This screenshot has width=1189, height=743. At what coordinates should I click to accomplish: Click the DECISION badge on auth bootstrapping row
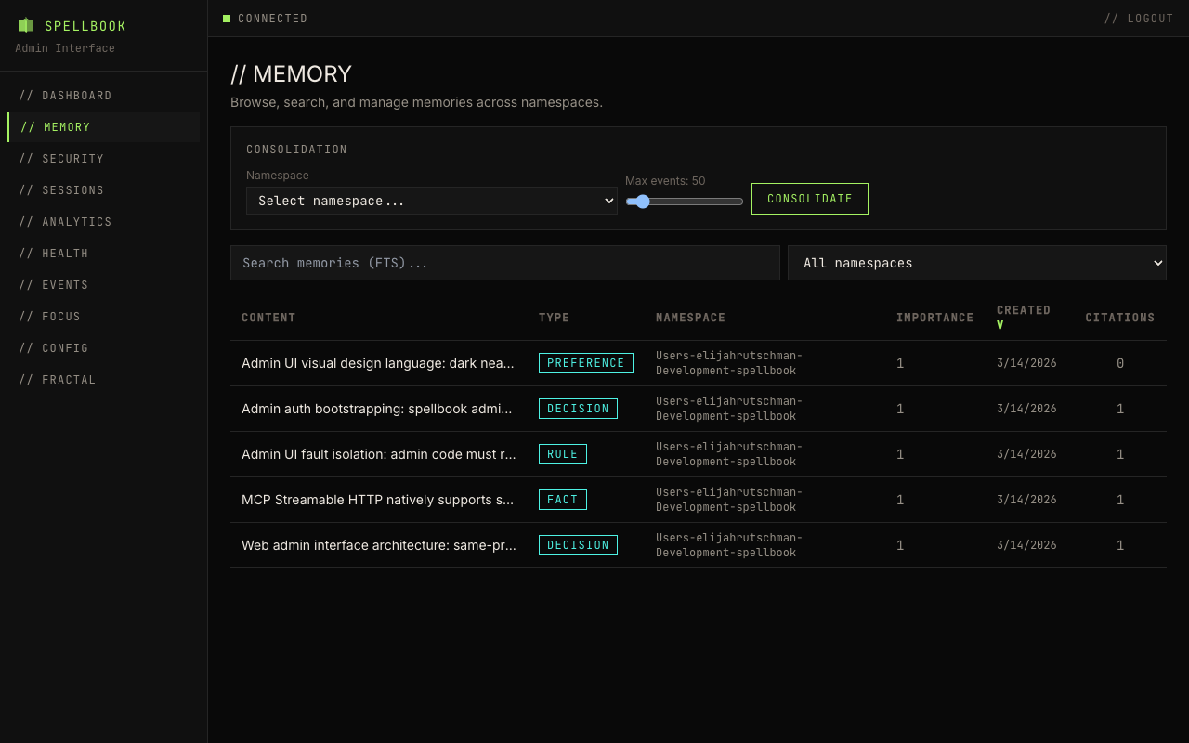coord(578,409)
